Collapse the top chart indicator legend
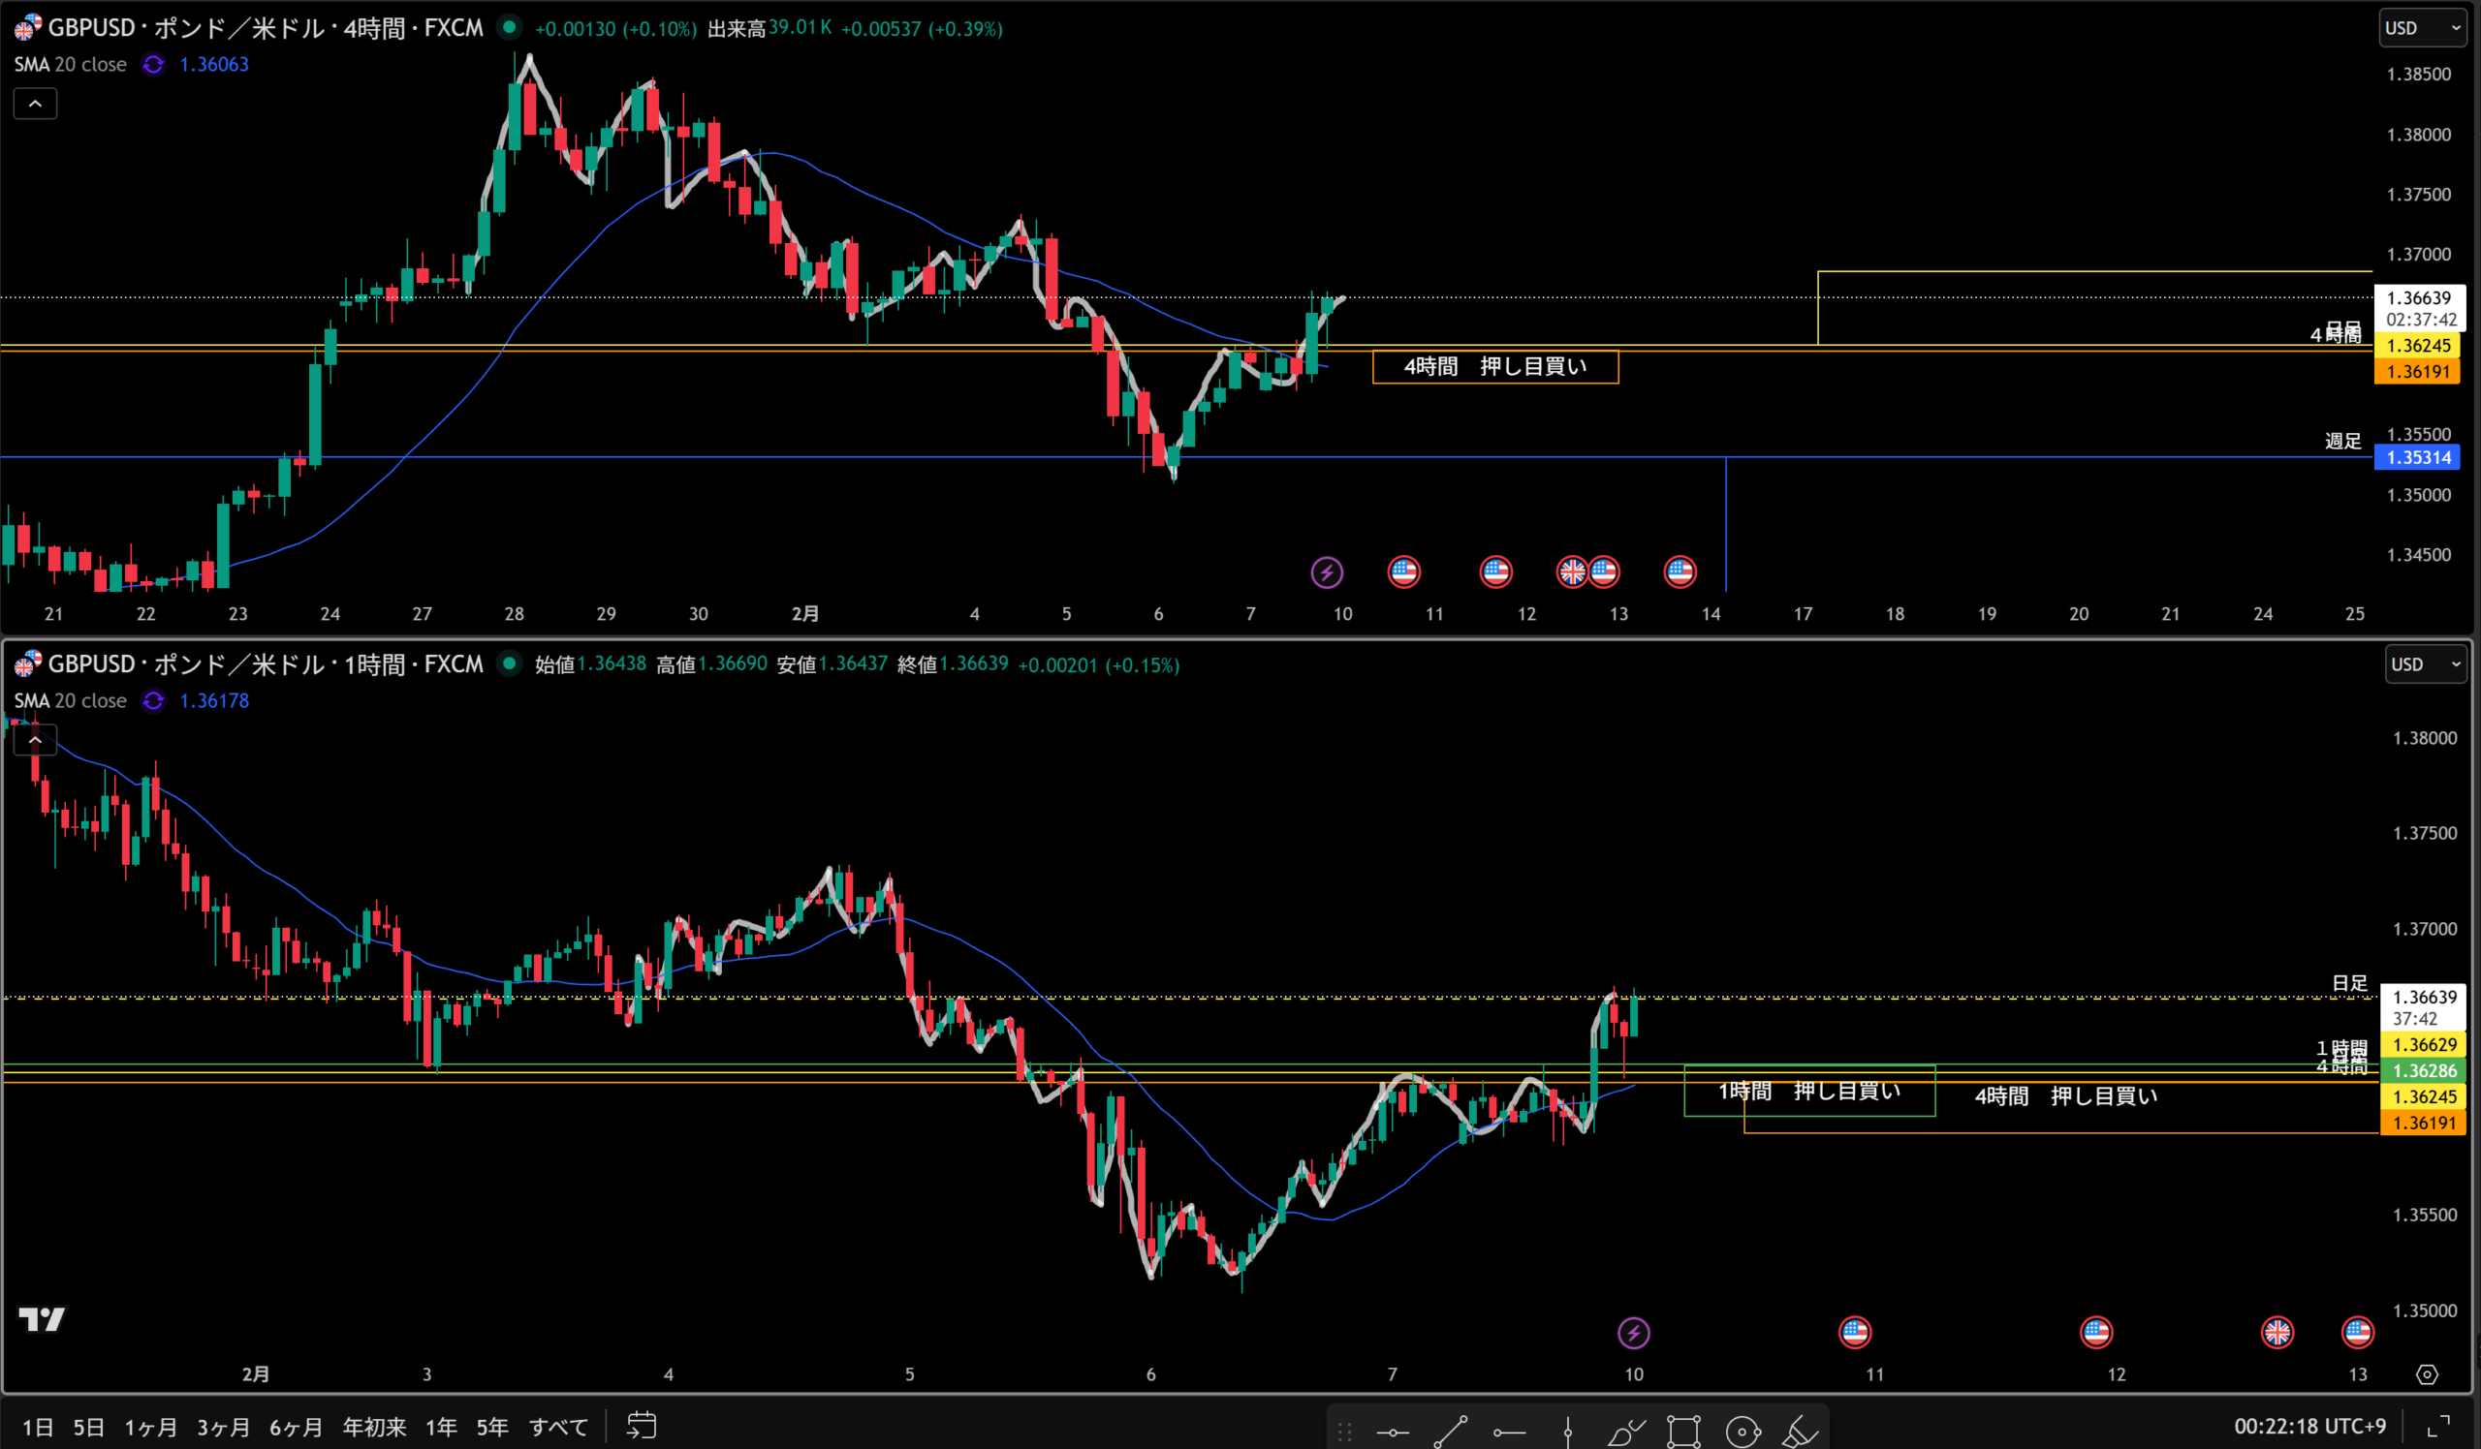 pos(35,104)
